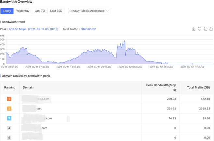214x141 pixels.
Task: Enable area zoom tool beside refresh icon
Action: coord(205,29)
